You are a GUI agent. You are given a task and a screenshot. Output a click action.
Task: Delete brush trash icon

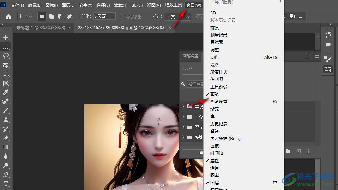click(x=308, y=151)
